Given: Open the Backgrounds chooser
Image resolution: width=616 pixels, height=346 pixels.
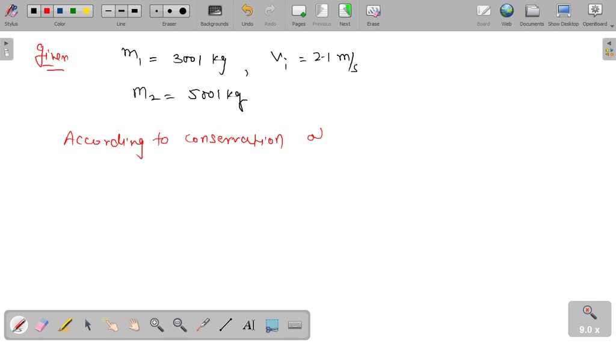Looking at the screenshot, I should (x=215, y=15).
